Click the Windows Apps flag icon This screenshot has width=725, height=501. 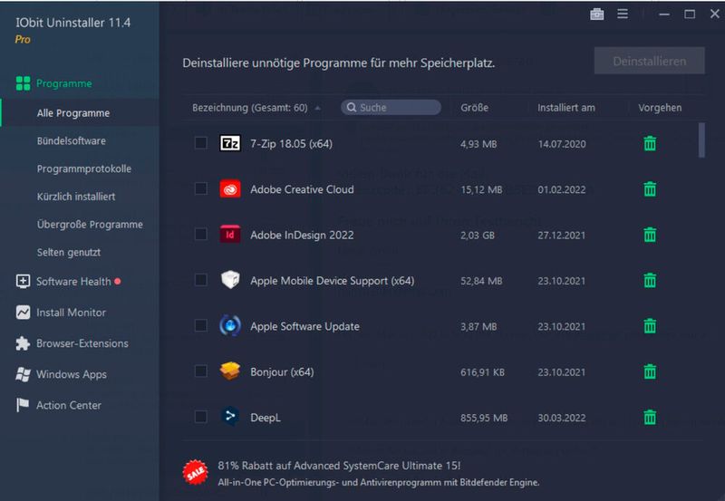tap(23, 374)
